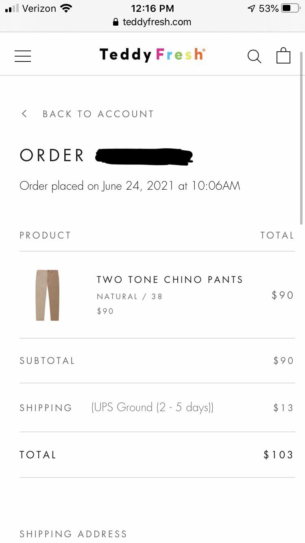This screenshot has width=305, height=543.
Task: Tap the order placed date text
Action: click(x=130, y=186)
